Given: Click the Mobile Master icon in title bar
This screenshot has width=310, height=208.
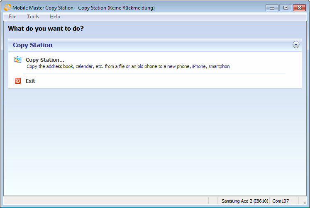Looking at the screenshot, I should (7, 7).
